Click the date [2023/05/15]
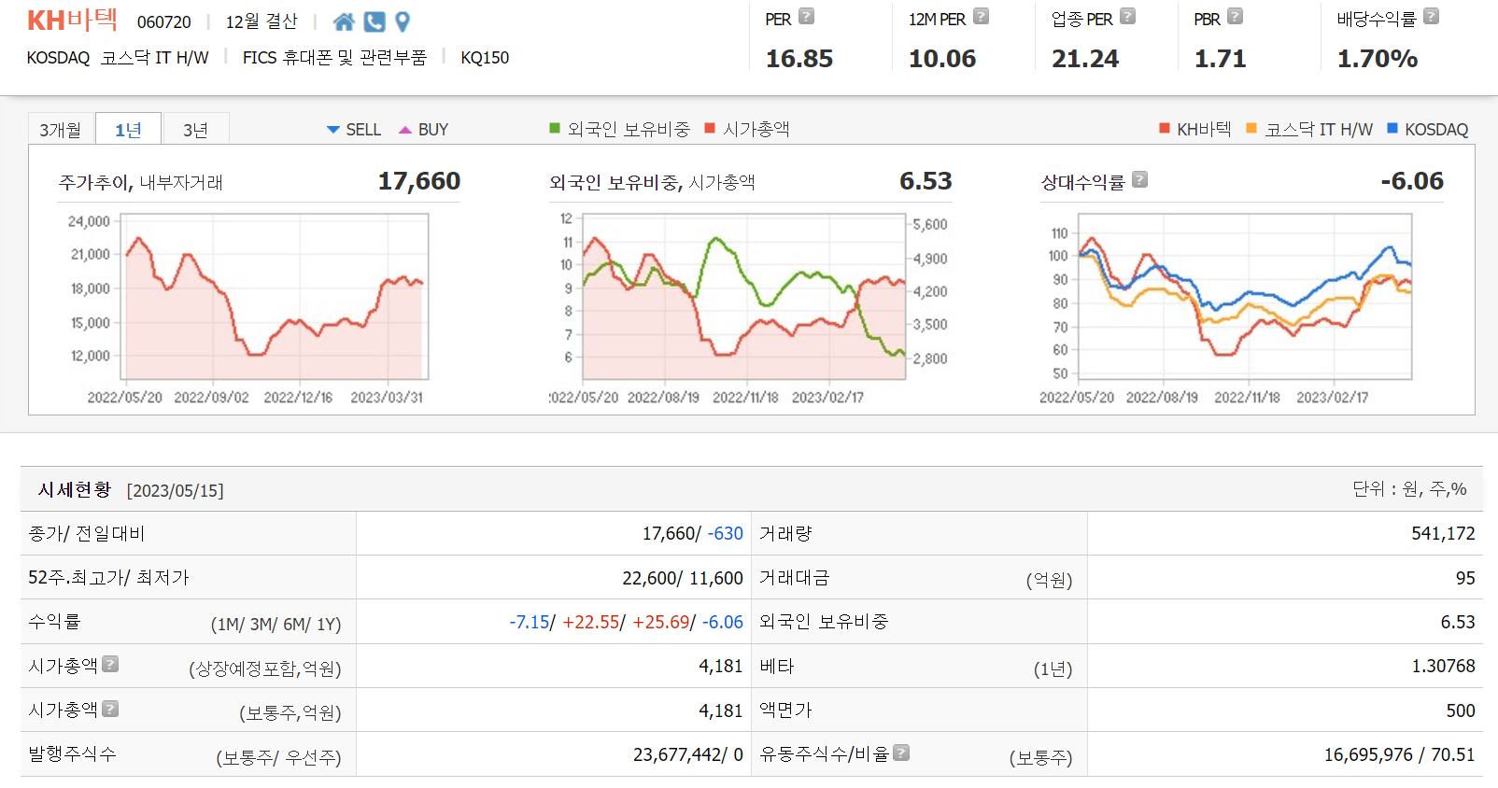The width and height of the screenshot is (1498, 788). [x=176, y=491]
